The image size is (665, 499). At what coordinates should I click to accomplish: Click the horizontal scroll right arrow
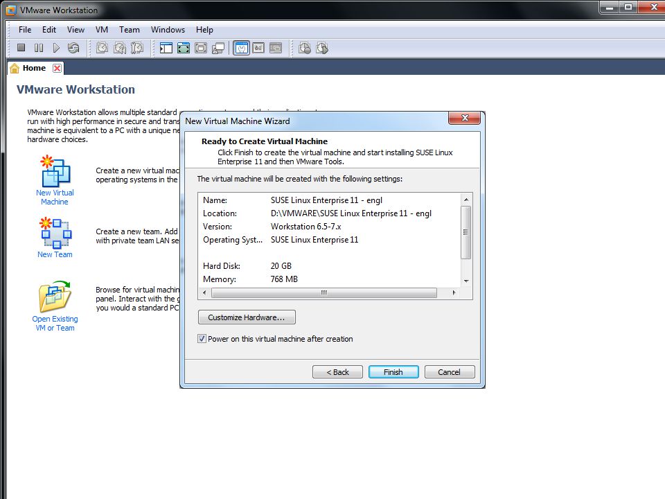click(454, 292)
